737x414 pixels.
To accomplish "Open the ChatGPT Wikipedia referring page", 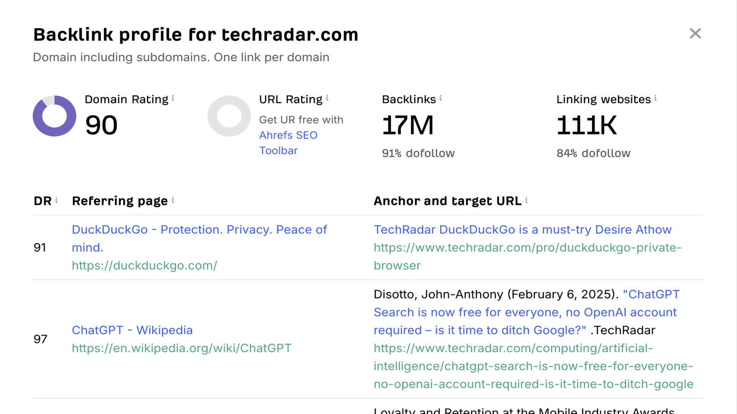I will coord(132,330).
